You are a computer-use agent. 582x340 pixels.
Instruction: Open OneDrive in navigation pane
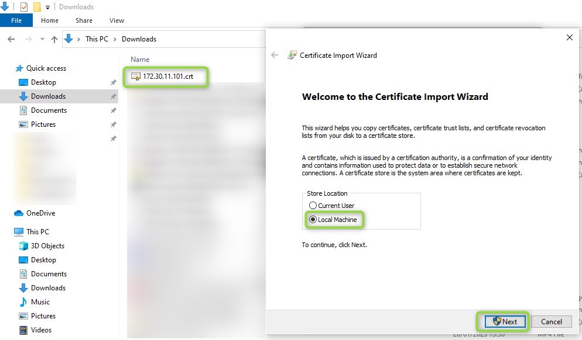coord(40,213)
